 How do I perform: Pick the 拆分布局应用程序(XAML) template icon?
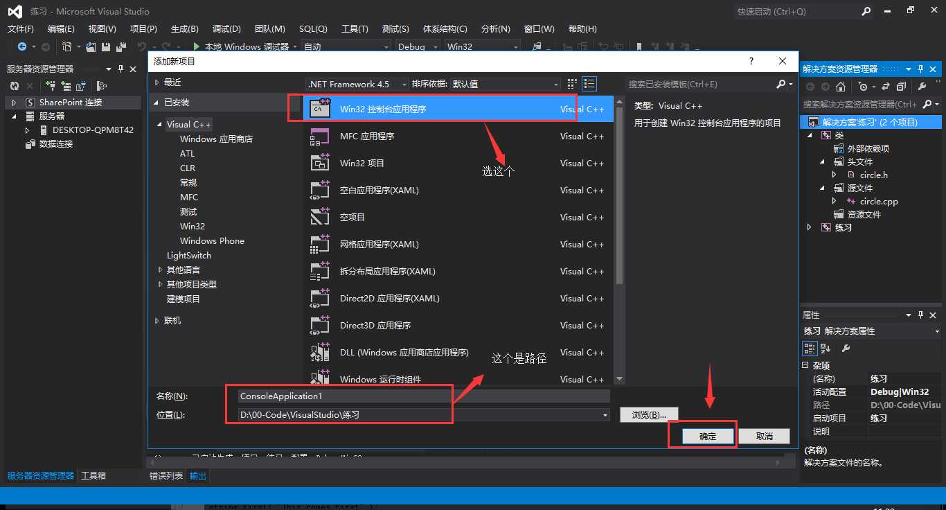coord(319,272)
